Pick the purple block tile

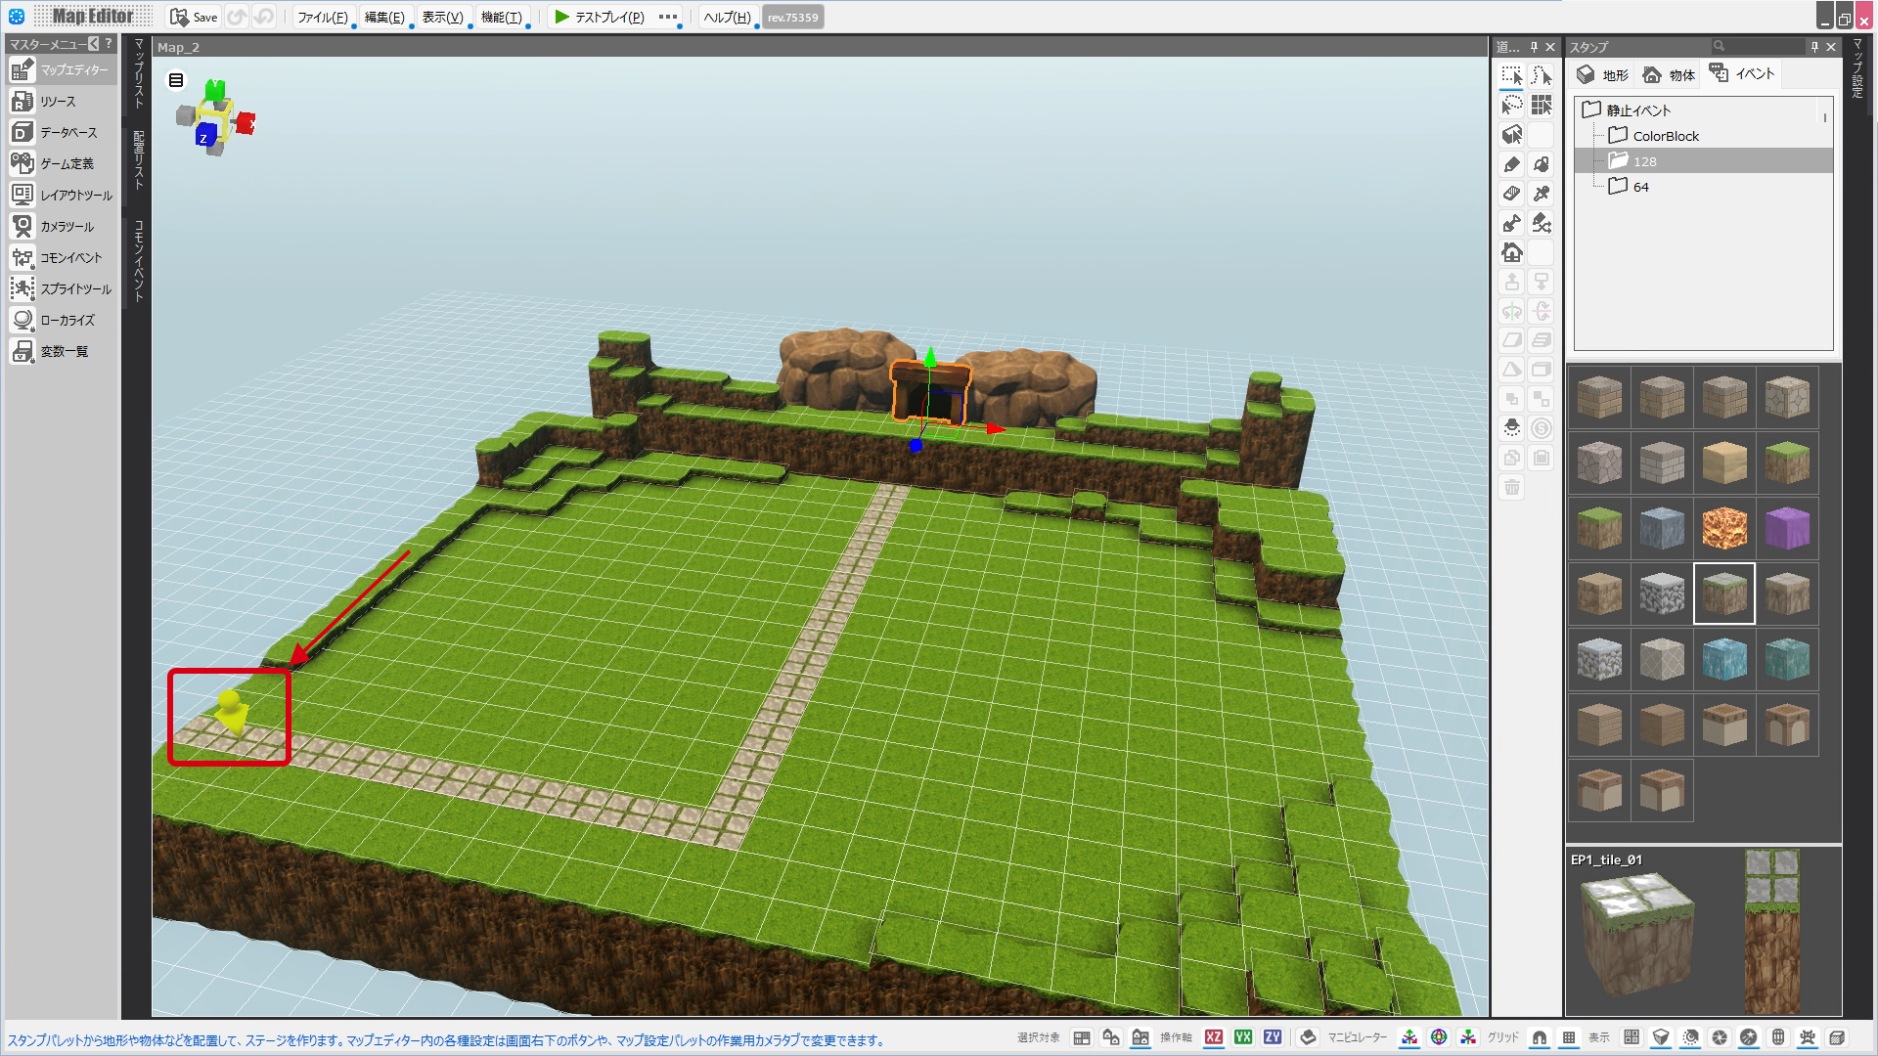coord(1787,528)
